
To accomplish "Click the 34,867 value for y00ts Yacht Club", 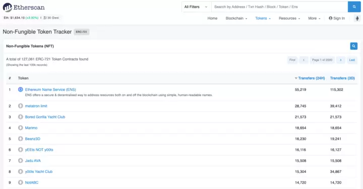I will [x=335, y=171].
